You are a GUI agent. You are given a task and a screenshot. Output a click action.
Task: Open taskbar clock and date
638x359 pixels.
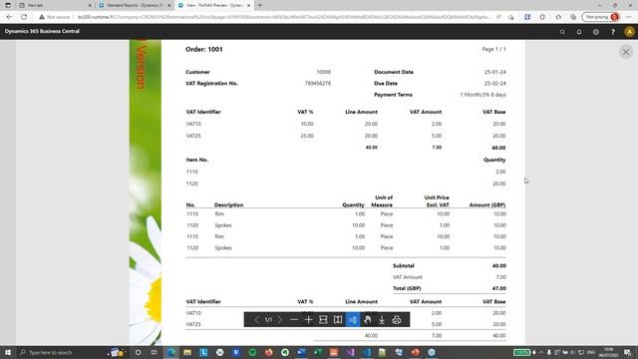[609, 352]
